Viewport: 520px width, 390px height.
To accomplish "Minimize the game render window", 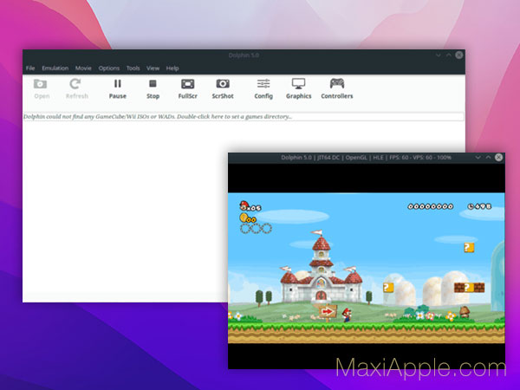I will 478,157.
